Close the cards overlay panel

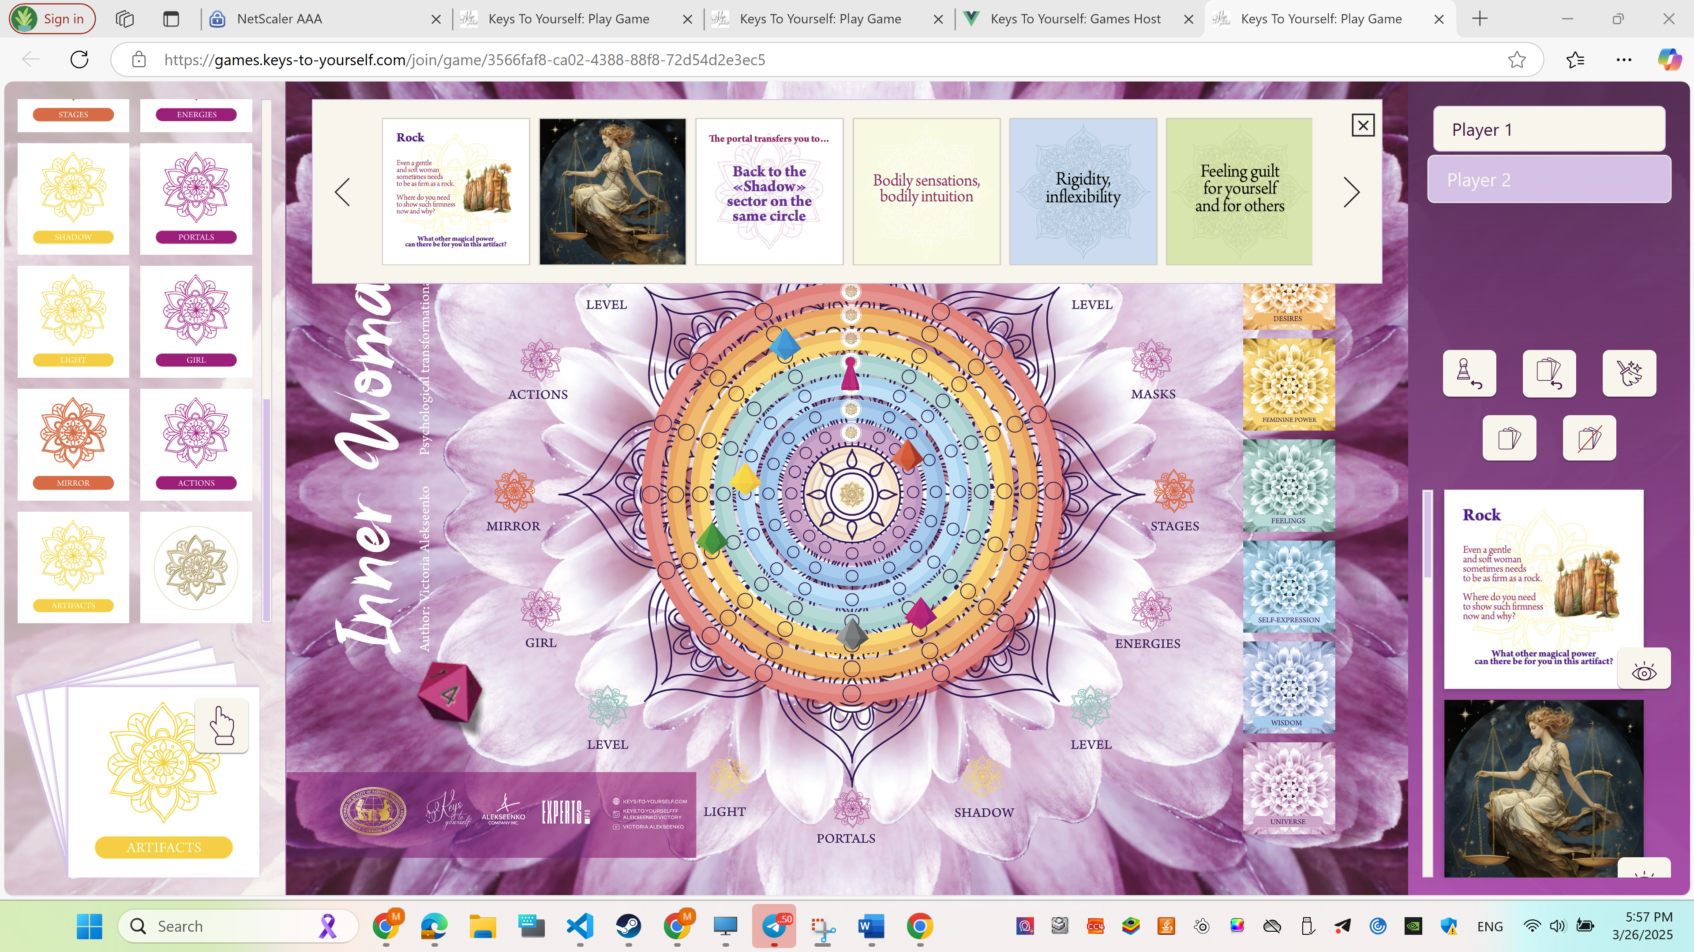click(1363, 125)
